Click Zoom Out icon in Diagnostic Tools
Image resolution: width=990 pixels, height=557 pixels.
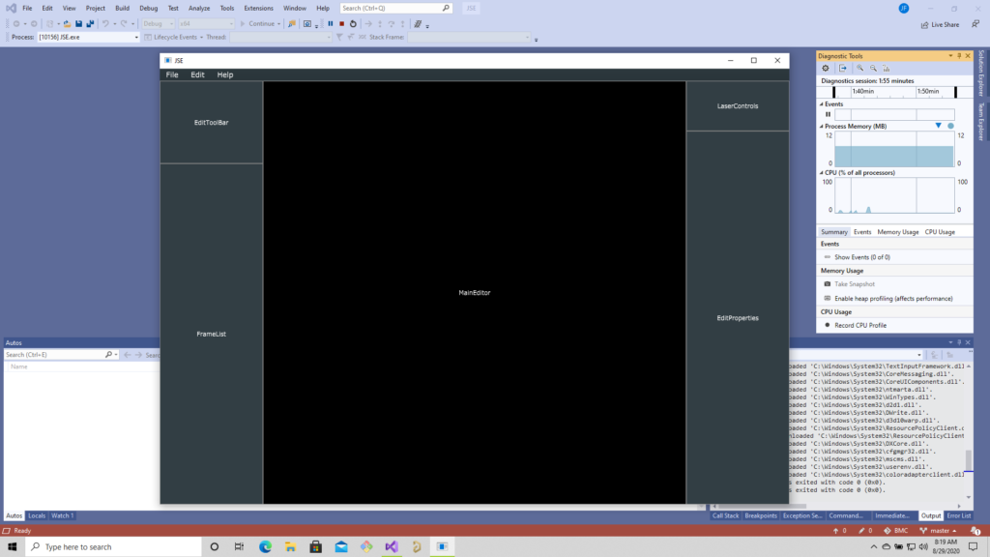(873, 69)
